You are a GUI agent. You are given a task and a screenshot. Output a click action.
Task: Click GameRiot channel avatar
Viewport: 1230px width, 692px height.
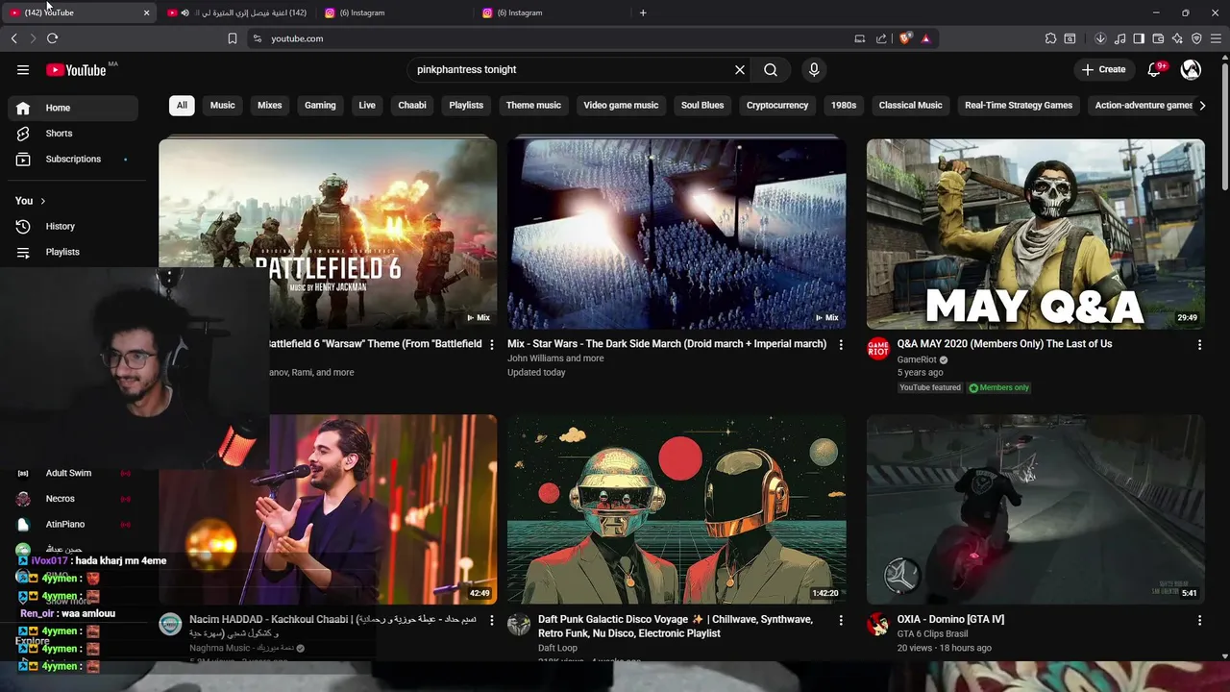click(x=878, y=348)
